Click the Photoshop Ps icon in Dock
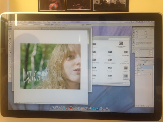163x122 pixels. [97, 109]
